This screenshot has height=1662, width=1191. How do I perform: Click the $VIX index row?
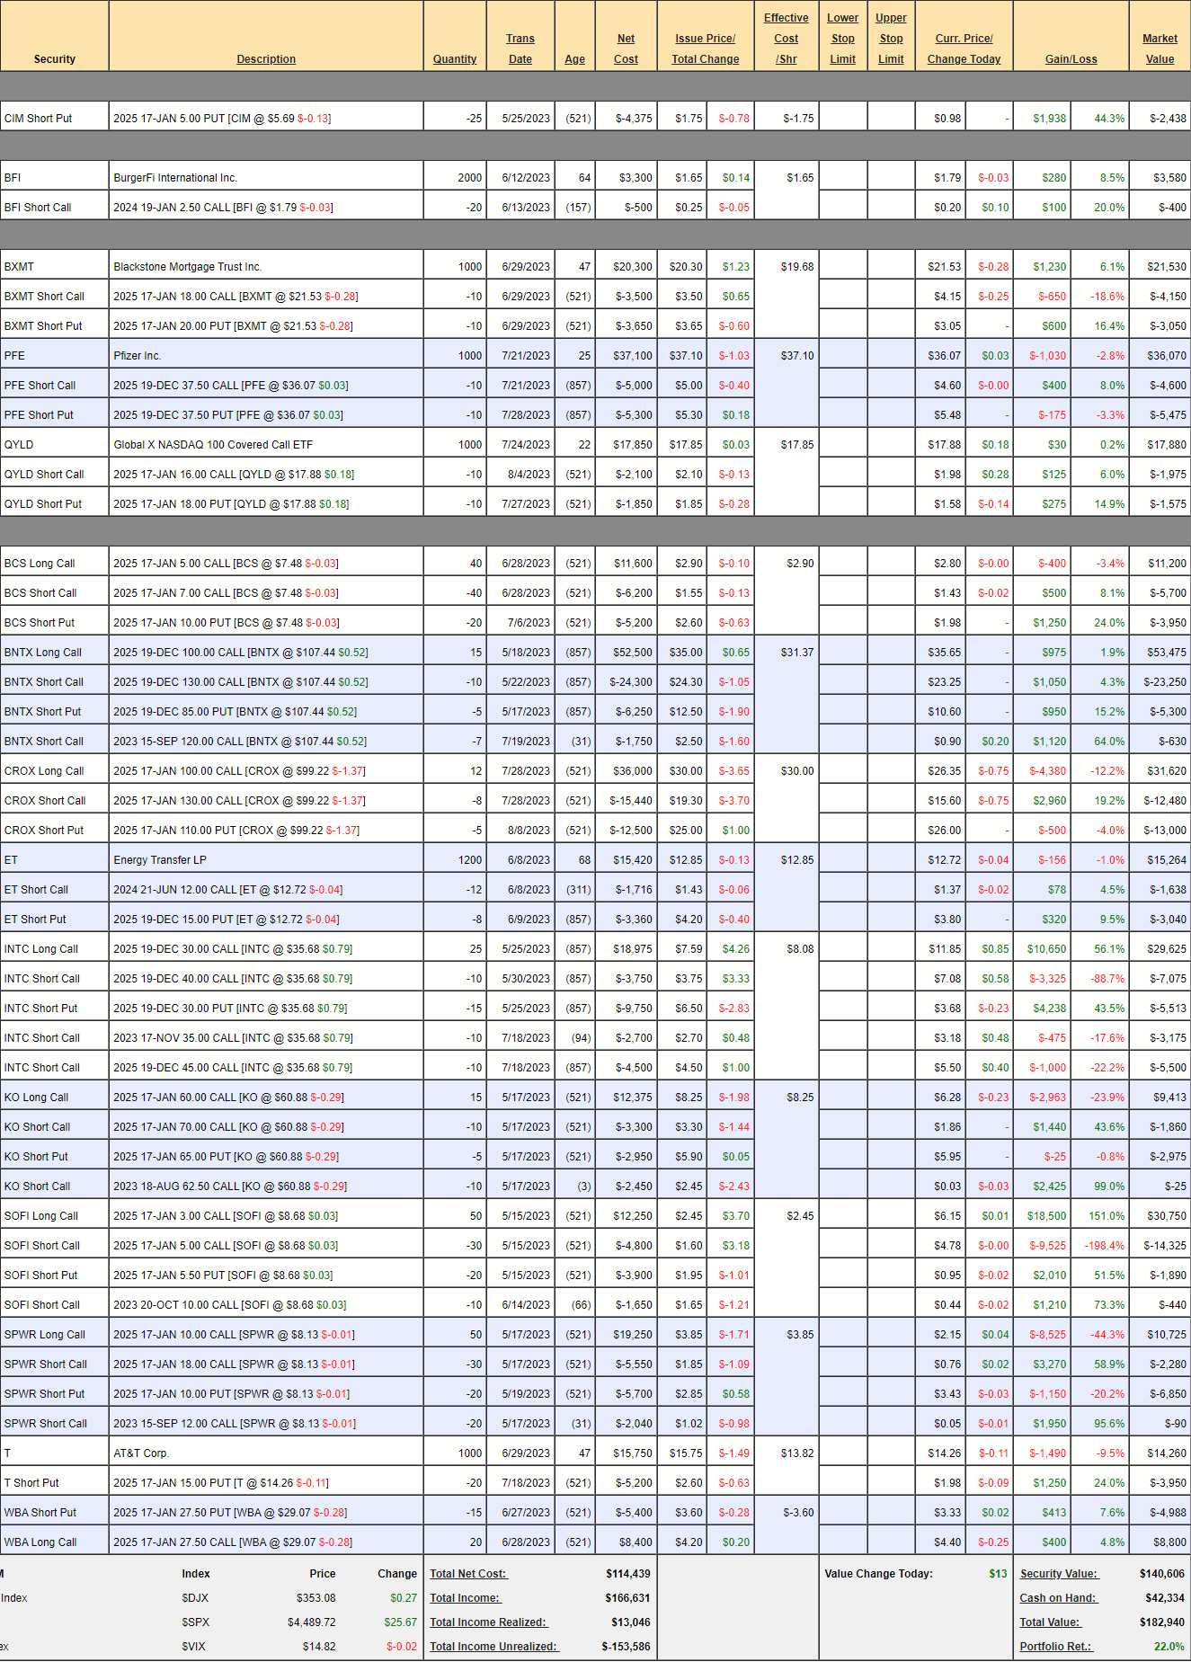coord(193,1647)
